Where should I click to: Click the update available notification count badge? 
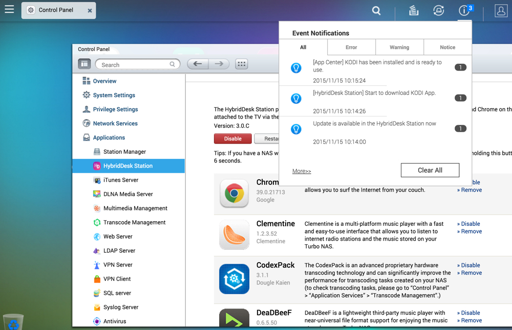[x=460, y=129]
